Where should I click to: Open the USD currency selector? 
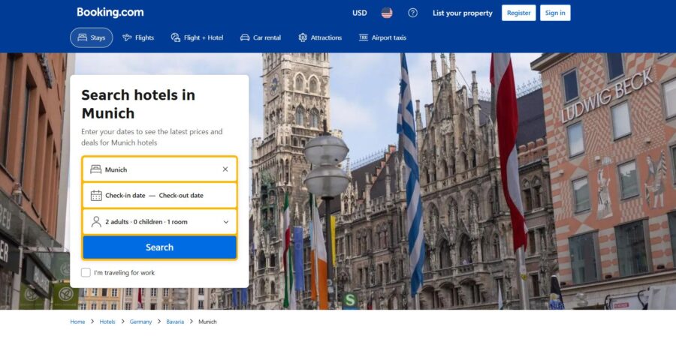pos(360,13)
